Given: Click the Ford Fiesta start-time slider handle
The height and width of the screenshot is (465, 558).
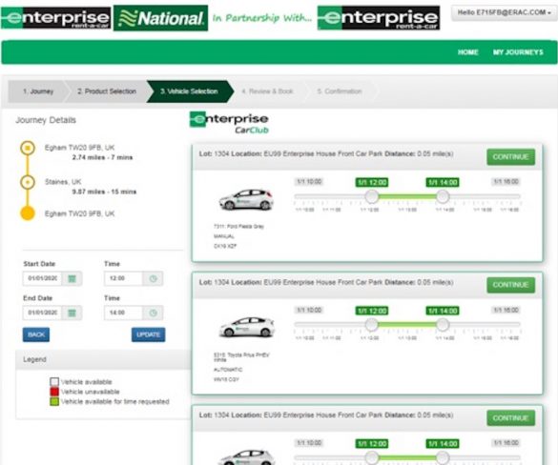Looking at the screenshot, I should point(372,196).
